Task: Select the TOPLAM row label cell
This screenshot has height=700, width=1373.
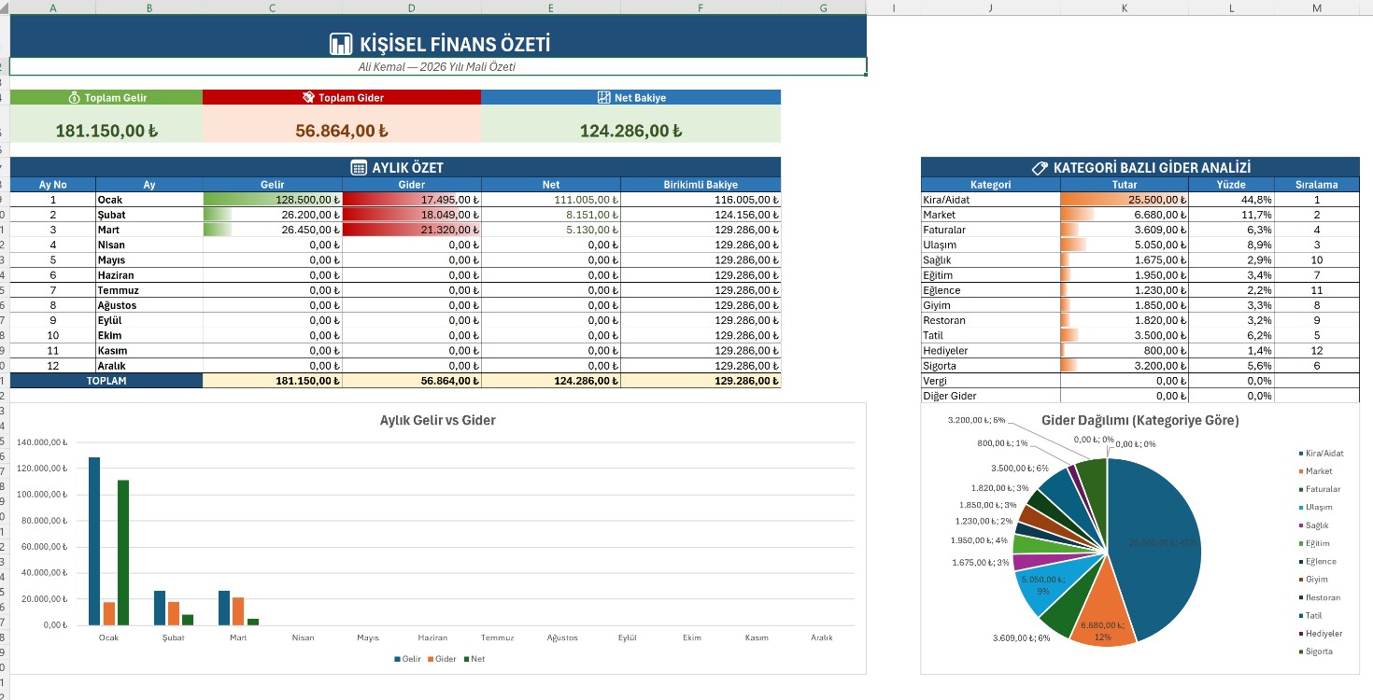Action: click(106, 381)
